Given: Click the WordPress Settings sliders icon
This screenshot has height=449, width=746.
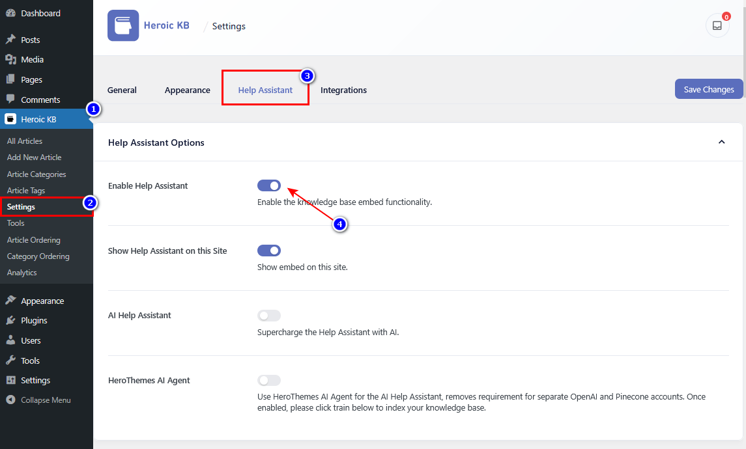Looking at the screenshot, I should (10, 380).
